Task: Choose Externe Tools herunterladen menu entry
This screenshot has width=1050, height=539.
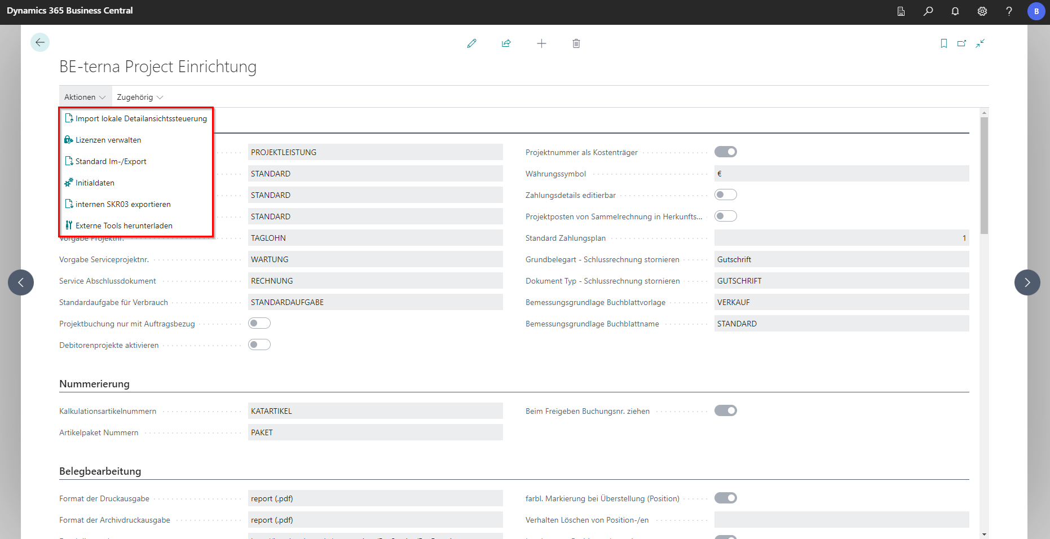Action: pos(123,226)
